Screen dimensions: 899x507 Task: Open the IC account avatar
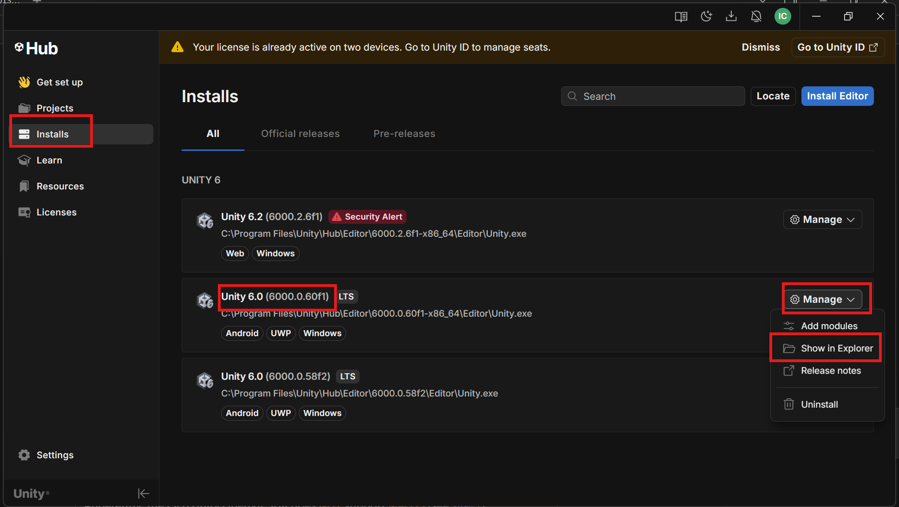(x=783, y=17)
